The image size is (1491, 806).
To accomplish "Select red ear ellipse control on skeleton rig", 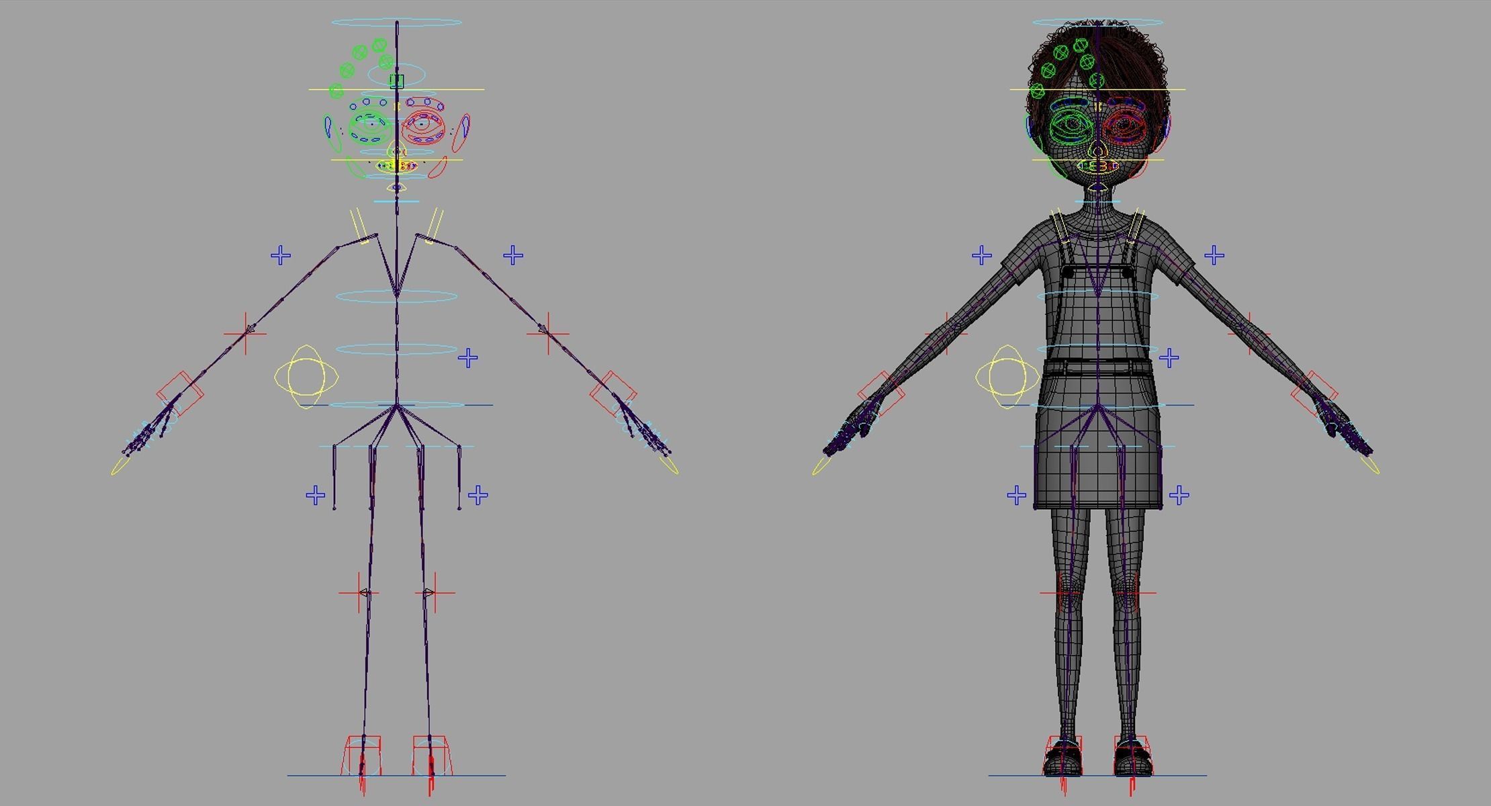I will (461, 134).
